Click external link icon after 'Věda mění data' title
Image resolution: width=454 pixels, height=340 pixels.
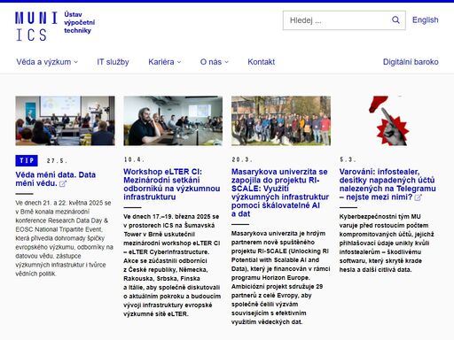point(63,183)
